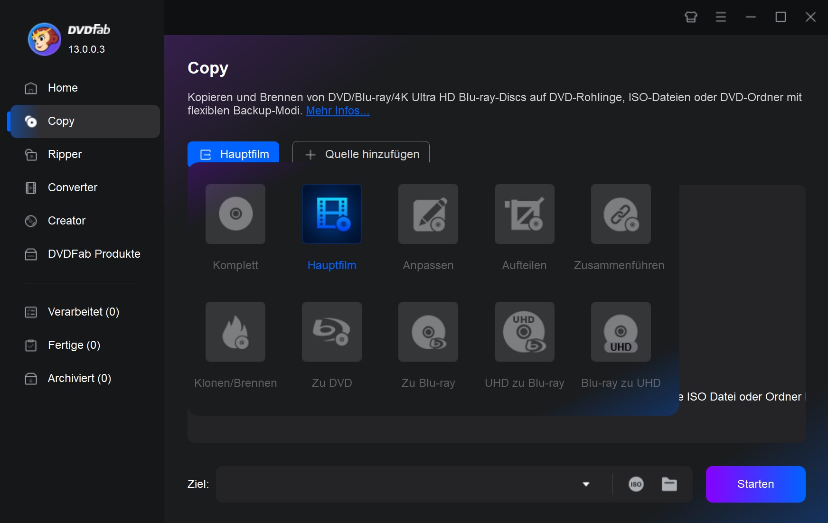This screenshot has width=828, height=523.
Task: Click the UHD zu Blu-ray label
Action: click(525, 383)
